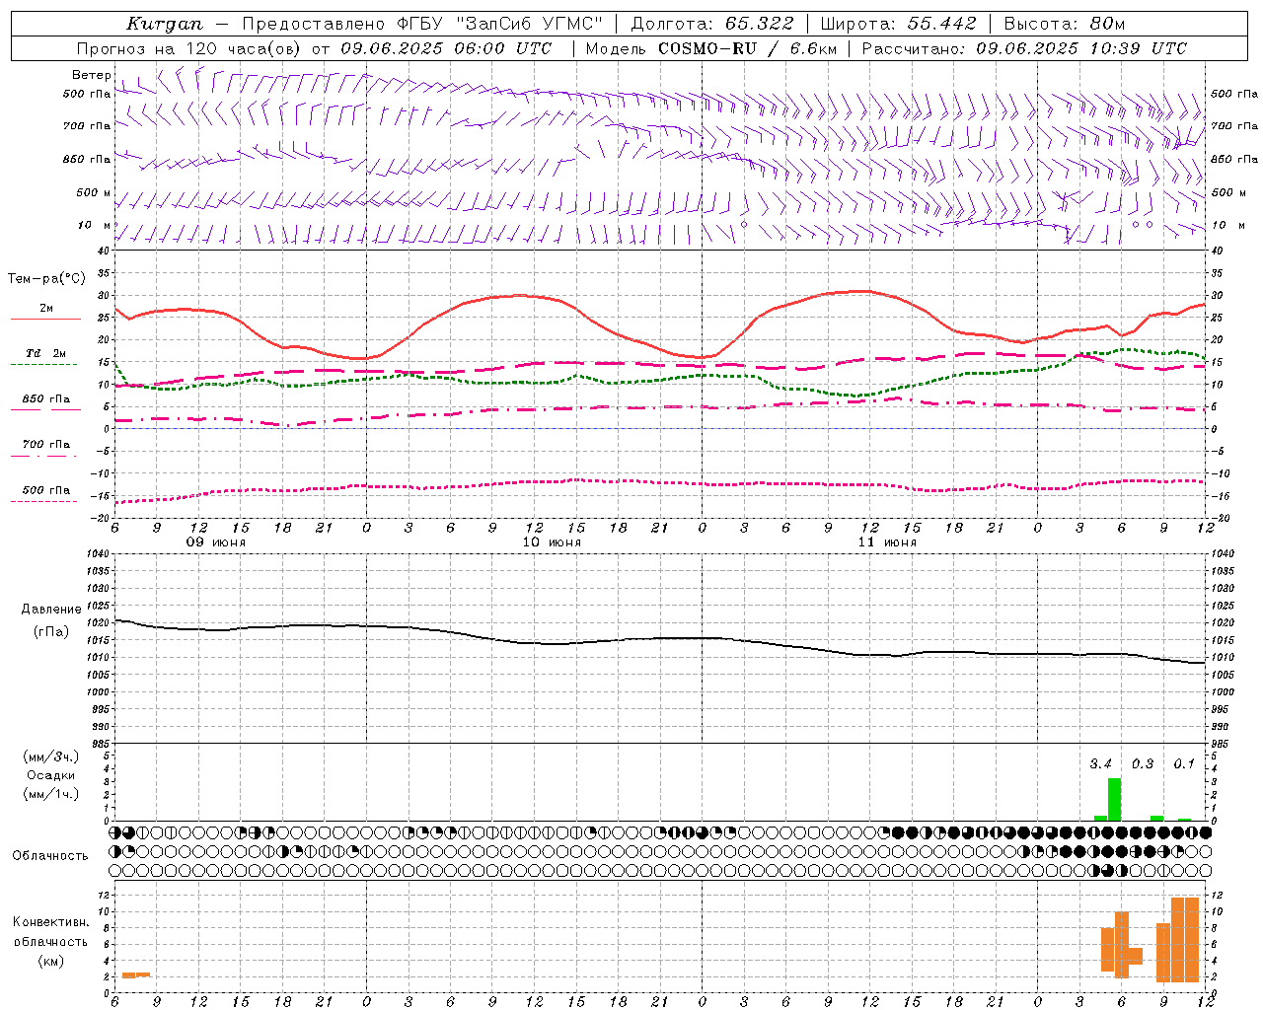
Task: Click the date label "10 июня"
Action: click(552, 542)
